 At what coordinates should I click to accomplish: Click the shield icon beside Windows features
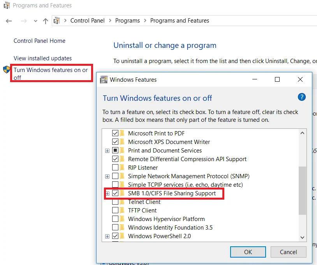[7, 70]
